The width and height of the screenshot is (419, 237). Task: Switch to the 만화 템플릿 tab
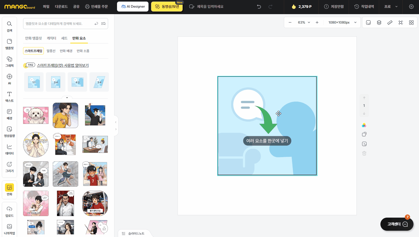point(34,38)
